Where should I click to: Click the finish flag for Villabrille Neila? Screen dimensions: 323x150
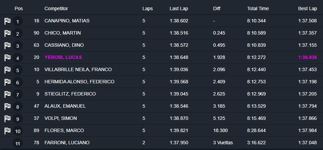pyautogui.click(x=7, y=70)
